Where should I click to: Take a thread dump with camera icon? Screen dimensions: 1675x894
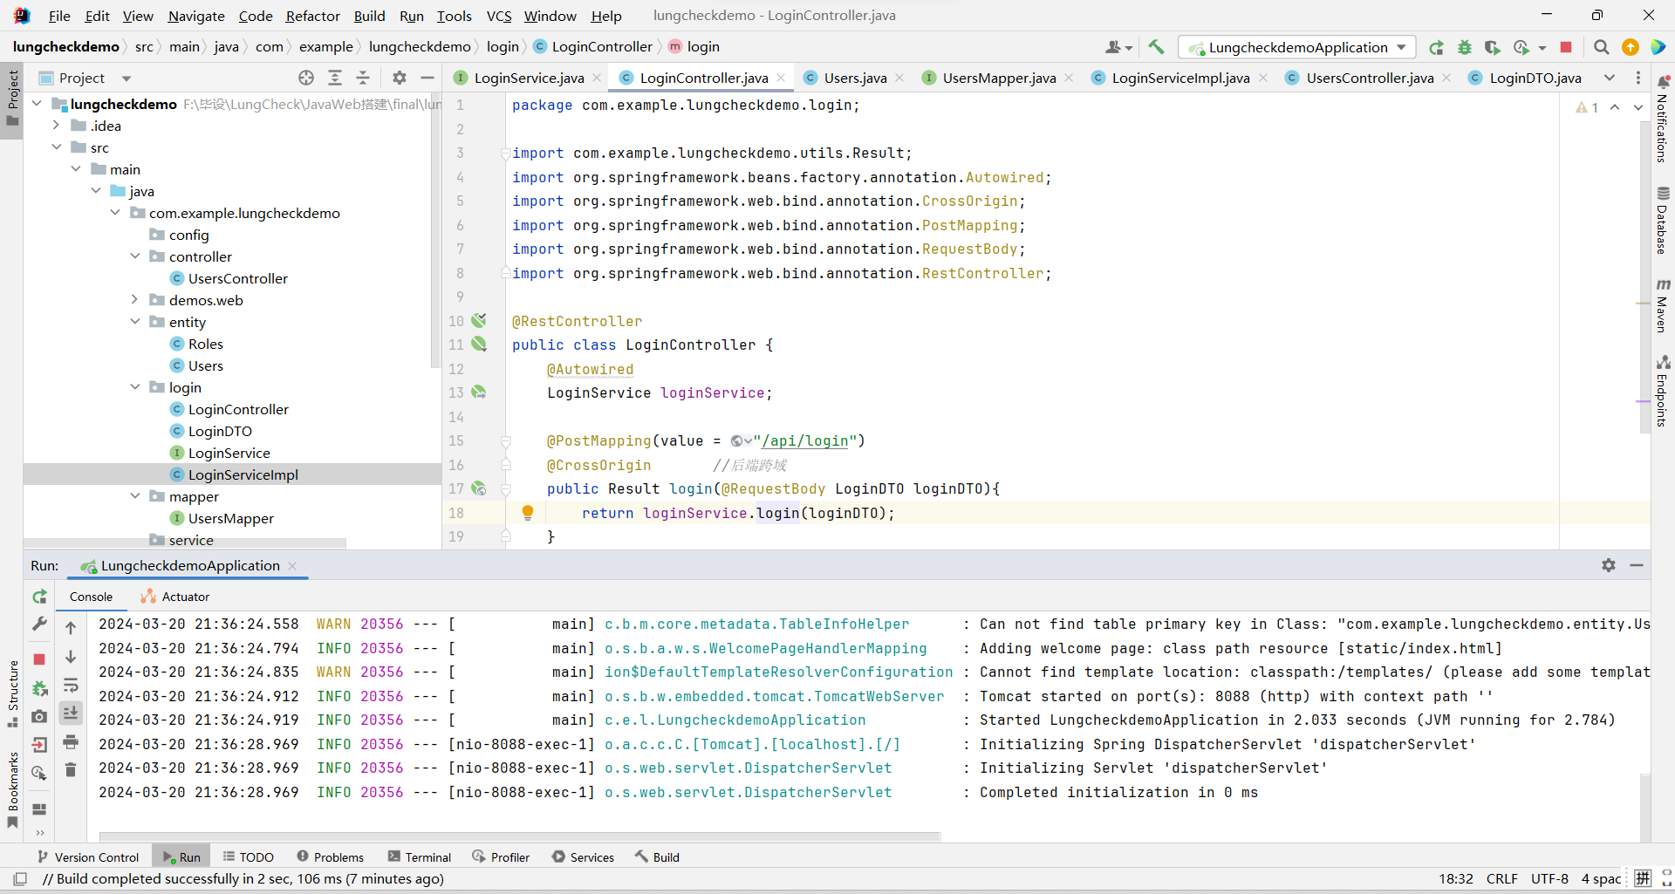pyautogui.click(x=39, y=716)
